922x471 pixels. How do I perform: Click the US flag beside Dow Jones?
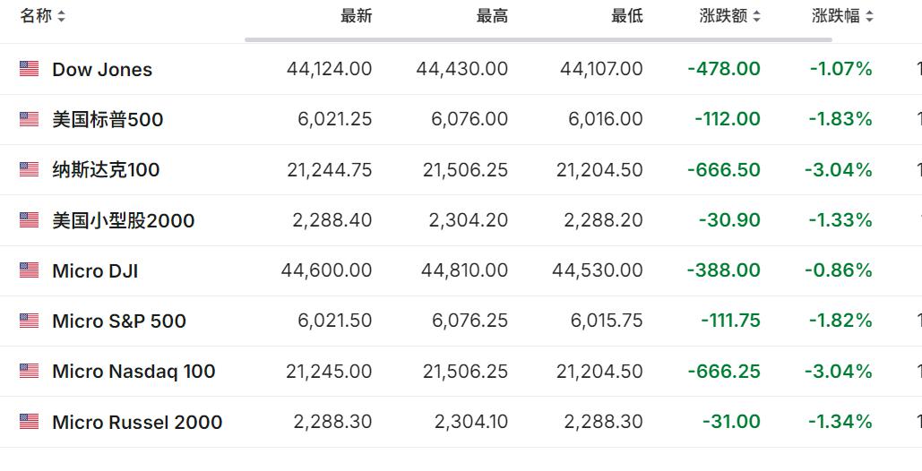(x=29, y=69)
